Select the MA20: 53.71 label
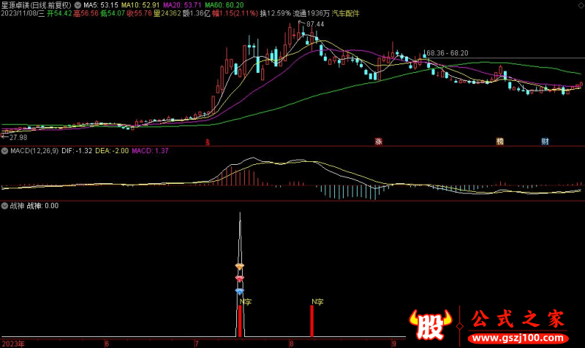585x348 pixels. pyautogui.click(x=182, y=5)
